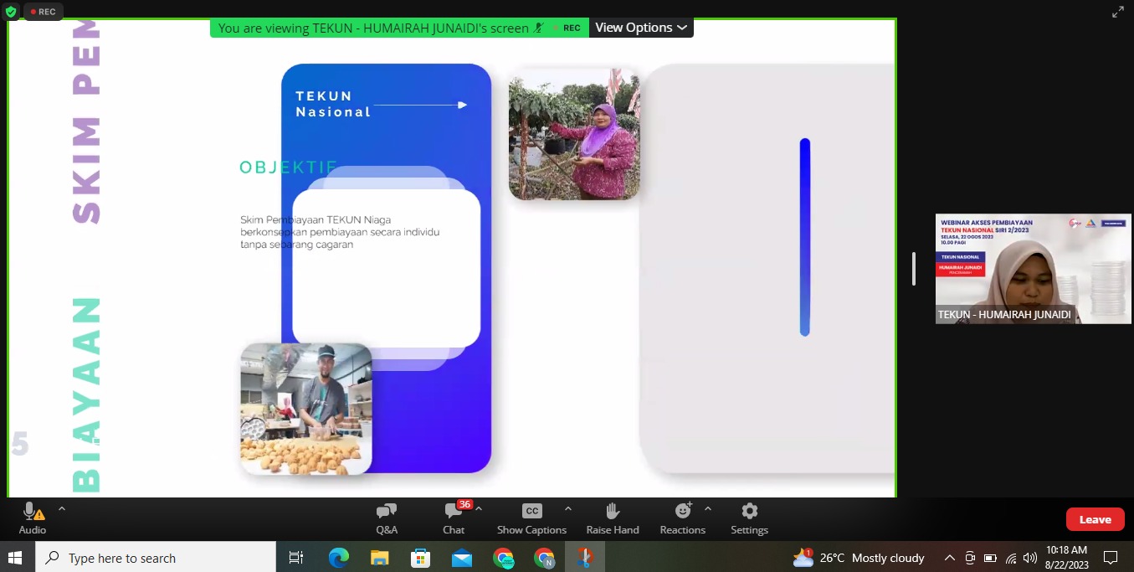Open the Reactions menu
The width and height of the screenshot is (1134, 572).
point(683,518)
